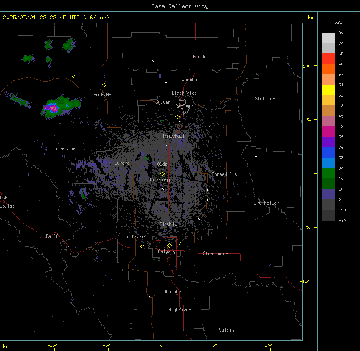Click the yellow diamond marker below Cochrane
360x351 pixels.
pyautogui.click(x=142, y=246)
